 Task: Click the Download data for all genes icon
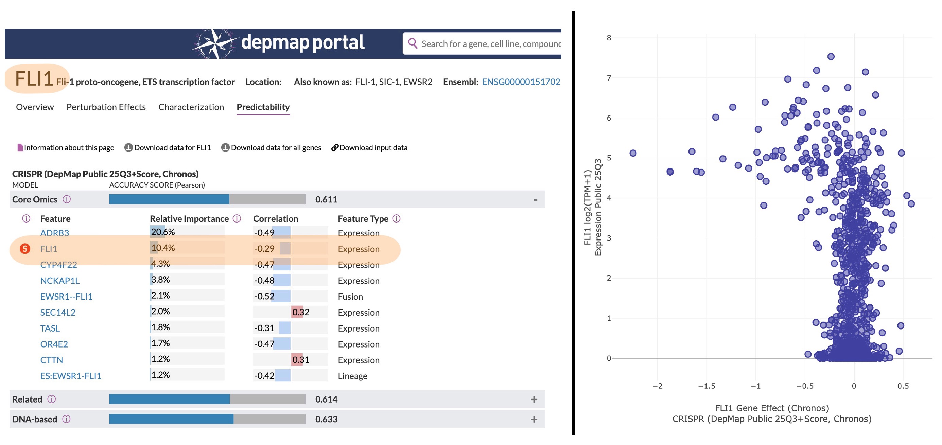(x=226, y=147)
